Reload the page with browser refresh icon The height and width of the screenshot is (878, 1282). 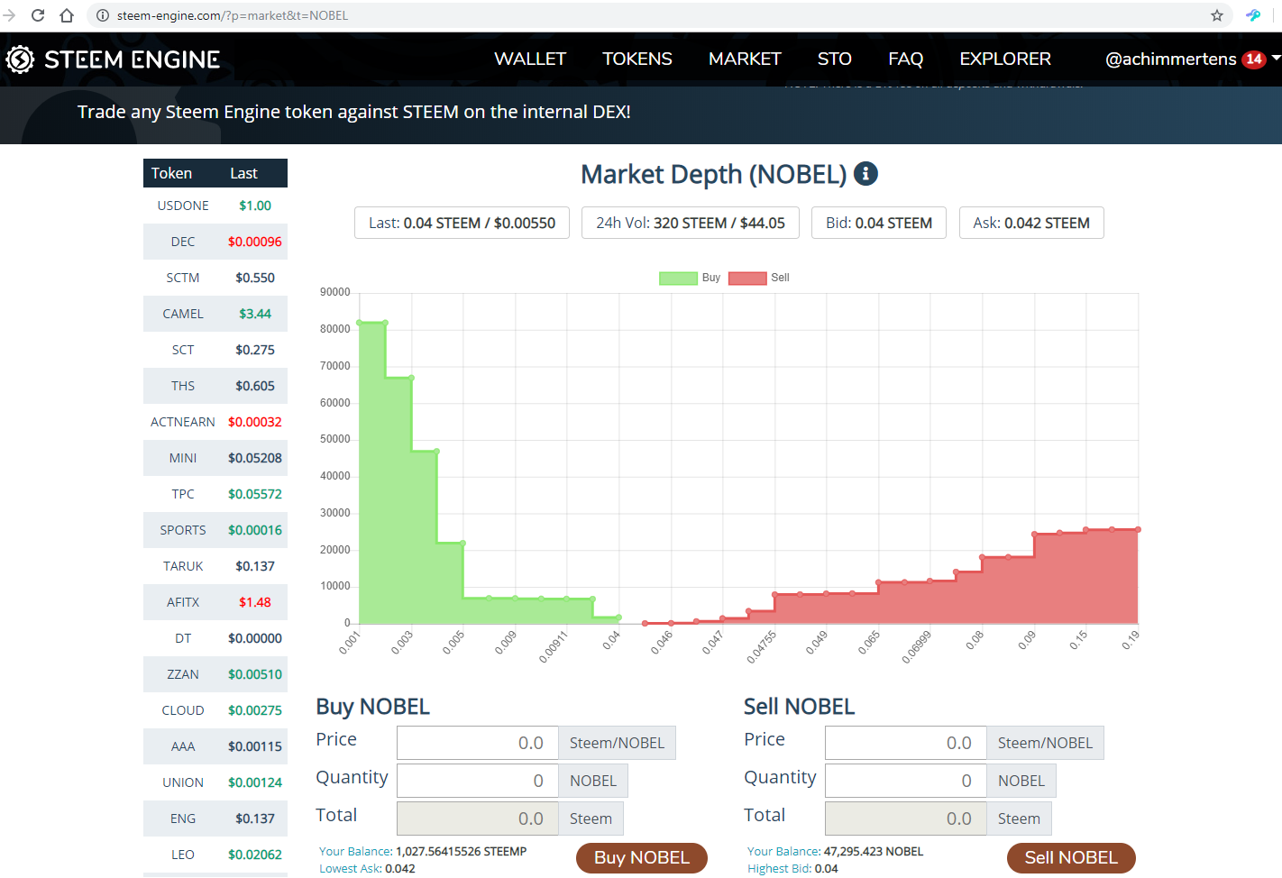tap(38, 15)
